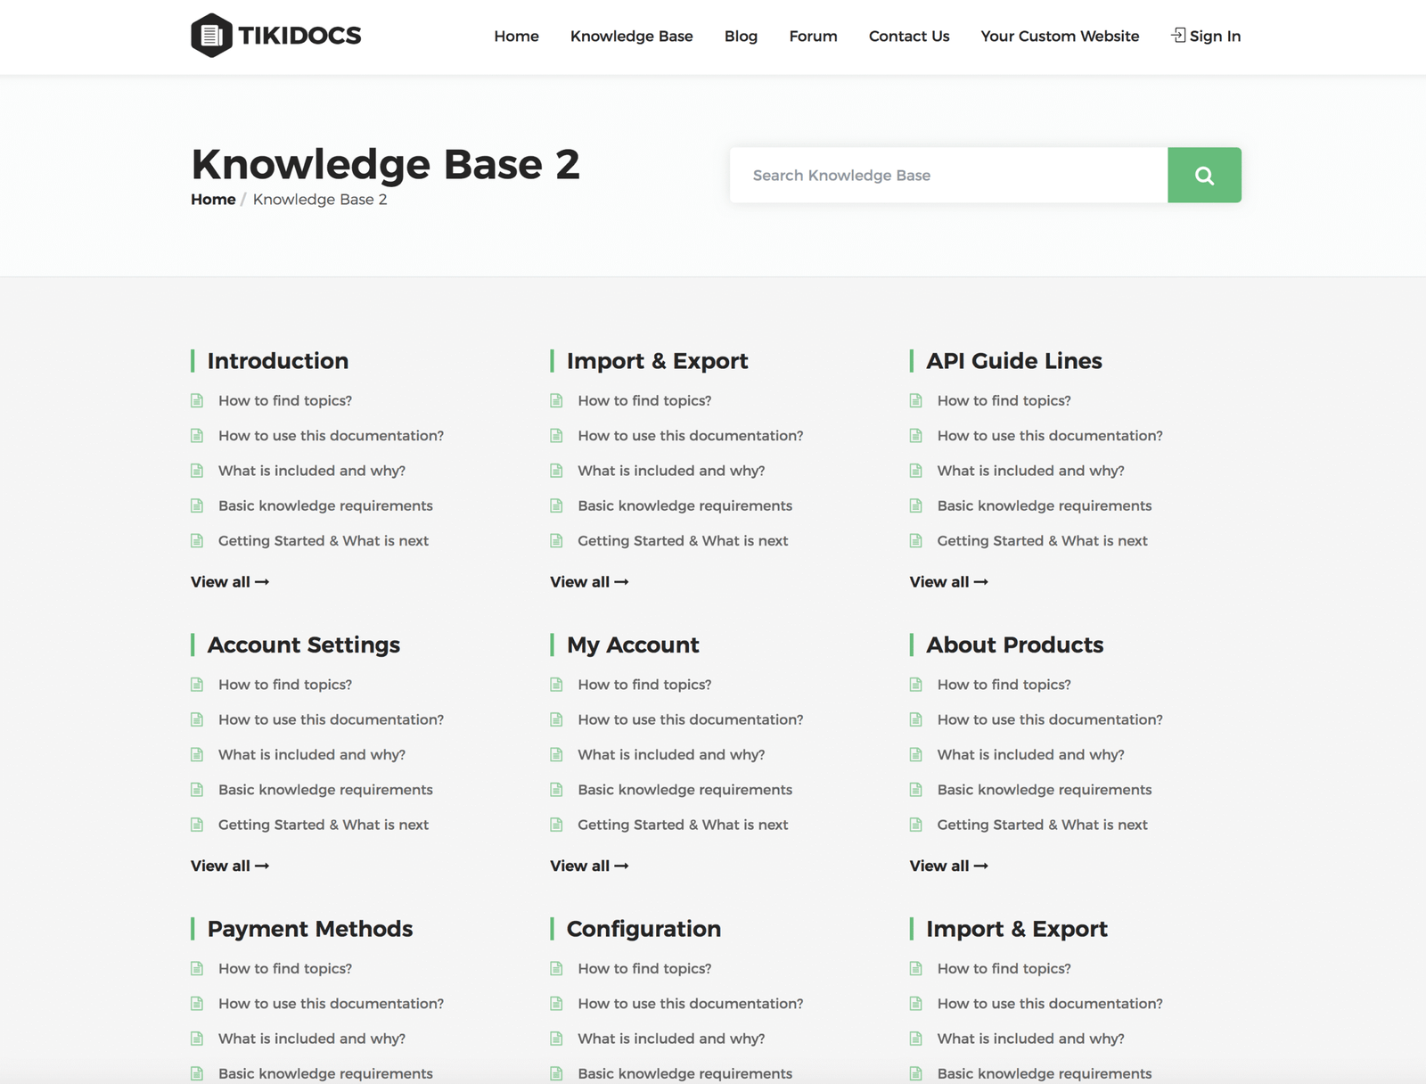Click the Home breadcrumb link
Viewport: 1426px width, 1084px height.
pyautogui.click(x=213, y=200)
